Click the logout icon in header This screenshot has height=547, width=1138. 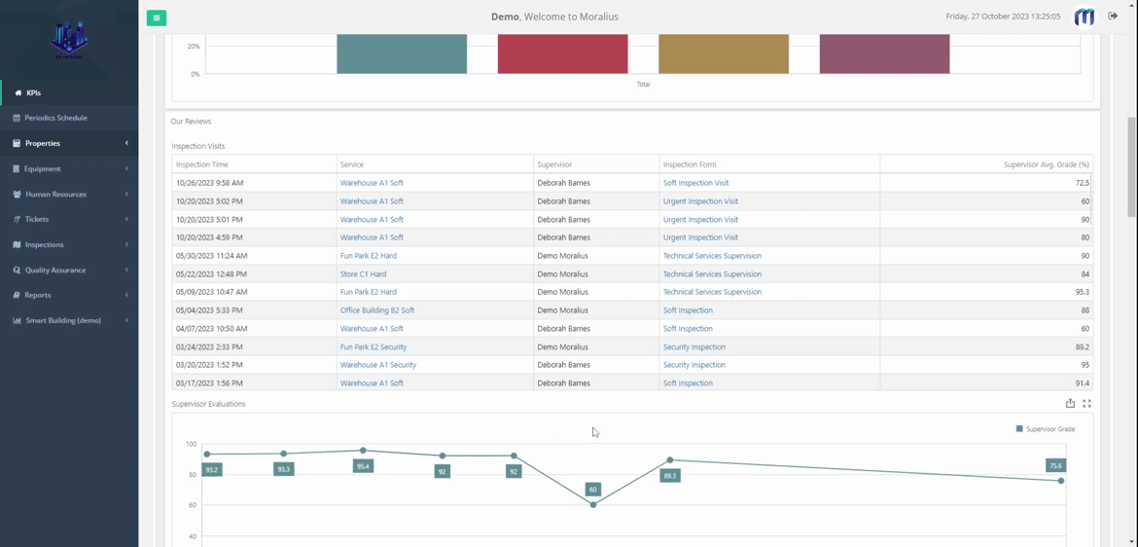[x=1113, y=16]
